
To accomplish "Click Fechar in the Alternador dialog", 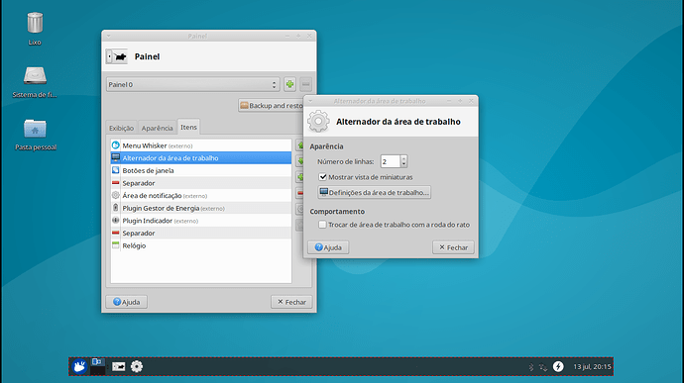I will click(x=453, y=247).
